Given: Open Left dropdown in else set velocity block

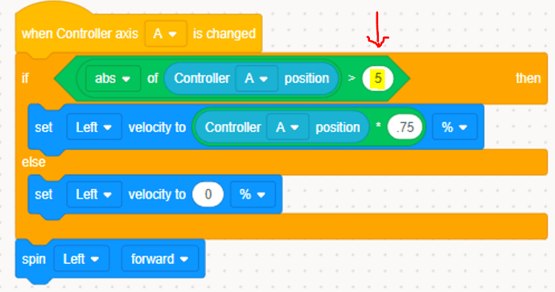Looking at the screenshot, I should [x=94, y=195].
